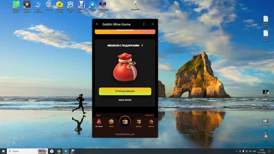
Task: Open the star film desktop shortcut
Action: (x=27, y=7)
